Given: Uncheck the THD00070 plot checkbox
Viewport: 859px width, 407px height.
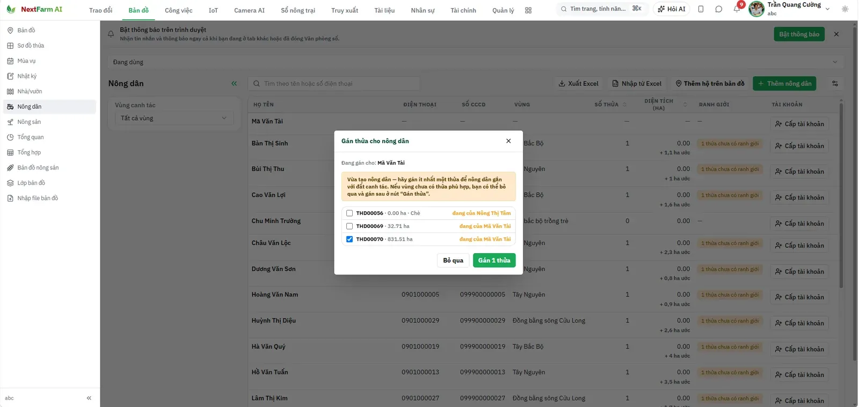Looking at the screenshot, I should [350, 239].
